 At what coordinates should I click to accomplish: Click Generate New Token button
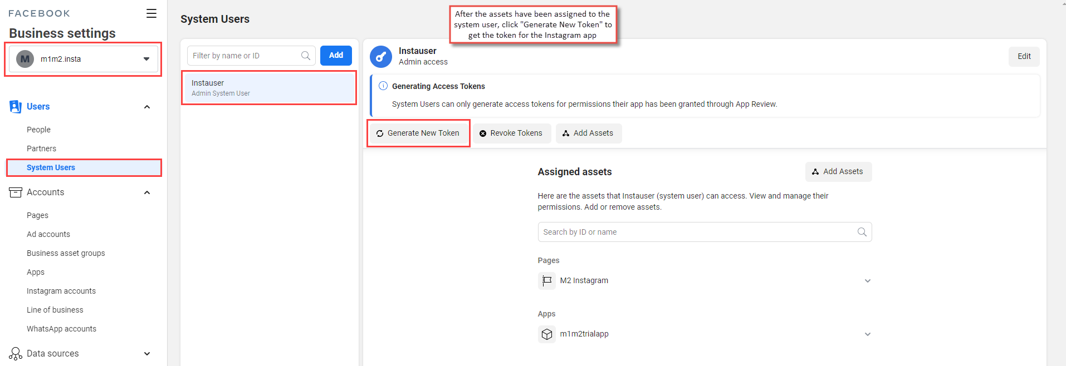coord(418,133)
